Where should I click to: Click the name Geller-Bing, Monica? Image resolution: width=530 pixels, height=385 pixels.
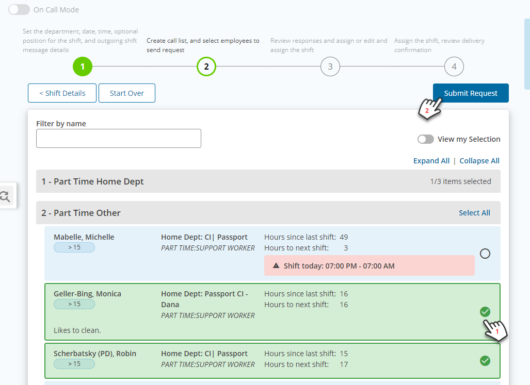tap(87, 294)
